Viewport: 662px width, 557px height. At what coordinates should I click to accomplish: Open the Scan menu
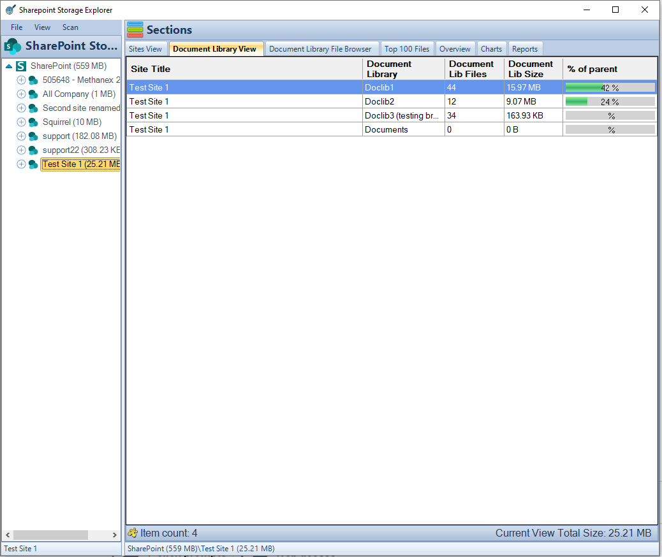(71, 27)
